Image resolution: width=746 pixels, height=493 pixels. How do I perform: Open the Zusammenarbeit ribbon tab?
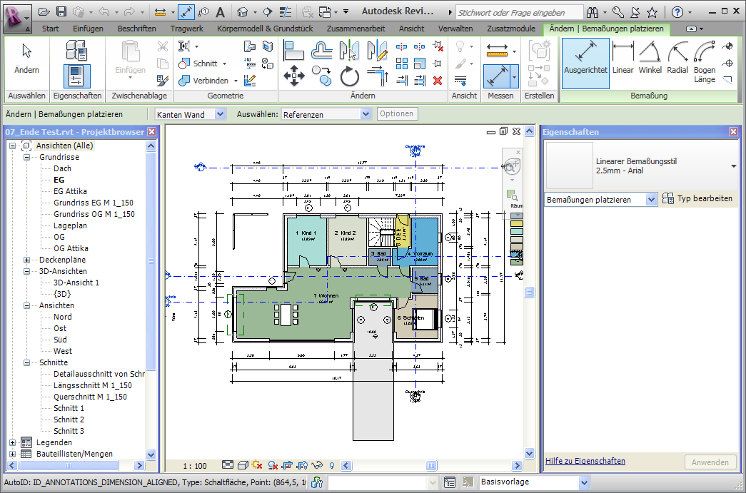[355, 29]
